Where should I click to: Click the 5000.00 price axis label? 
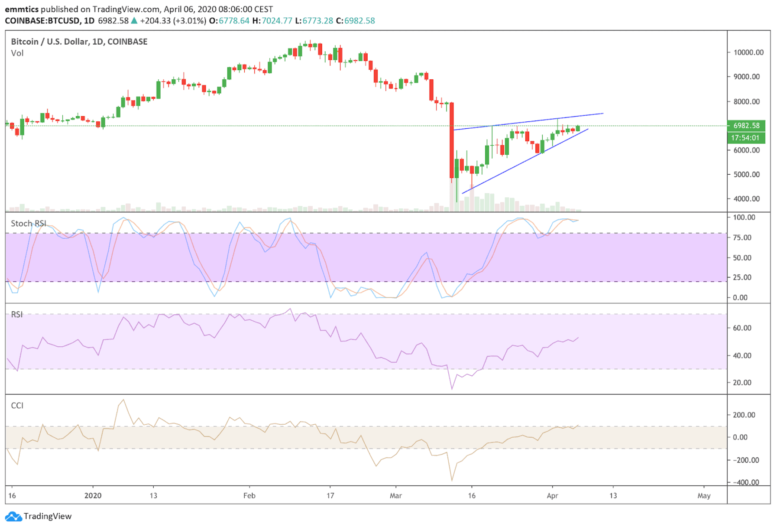[x=747, y=174]
